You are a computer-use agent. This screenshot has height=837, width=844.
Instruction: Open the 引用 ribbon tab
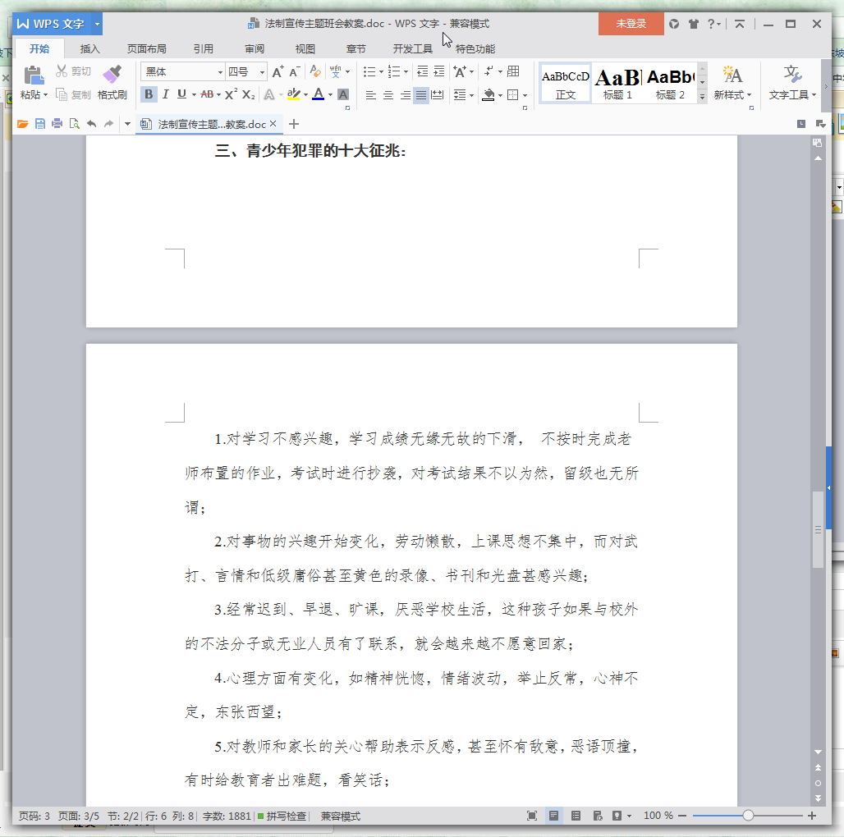tap(204, 49)
